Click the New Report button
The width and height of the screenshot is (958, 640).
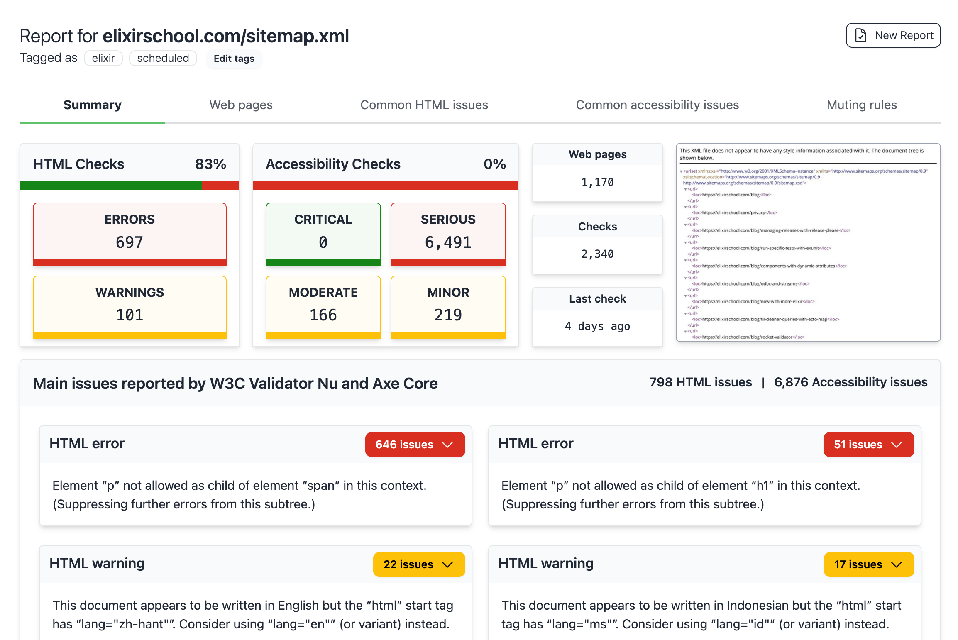893,35
